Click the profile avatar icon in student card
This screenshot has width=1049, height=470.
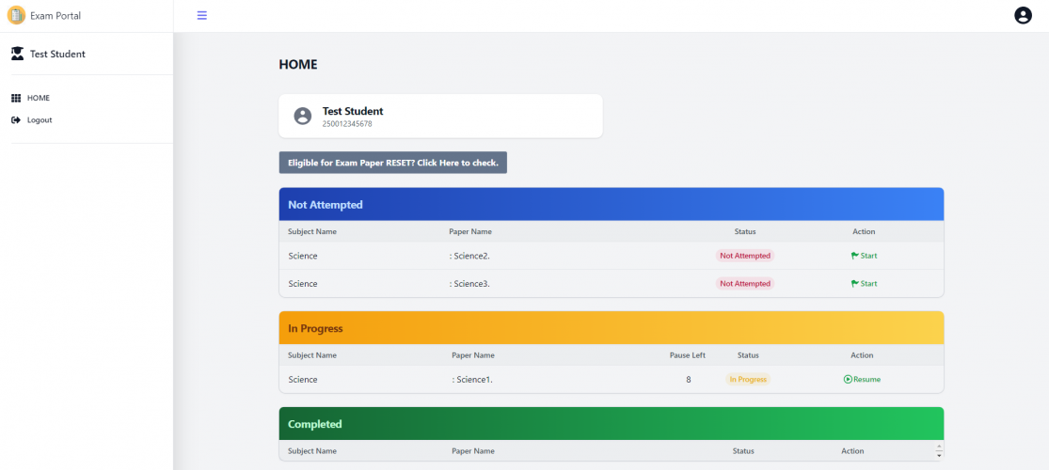303,116
